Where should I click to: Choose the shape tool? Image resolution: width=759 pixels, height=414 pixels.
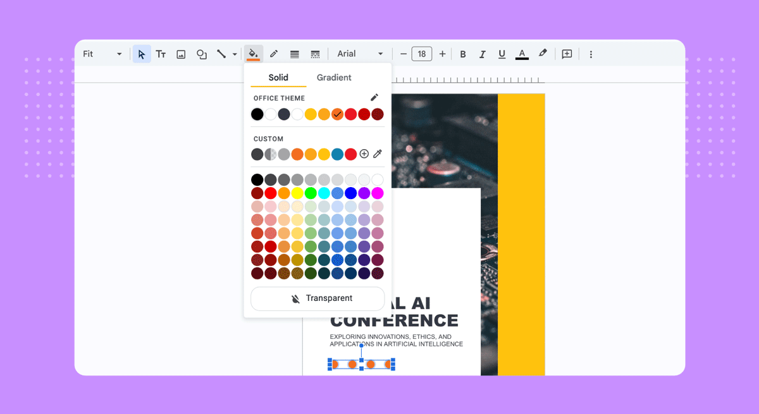201,54
